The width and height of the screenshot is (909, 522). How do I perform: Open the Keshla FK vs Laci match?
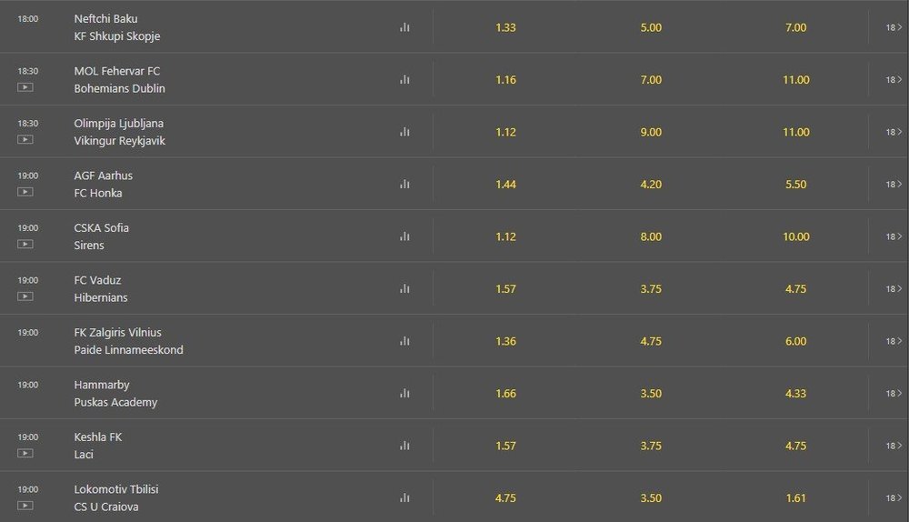98,446
